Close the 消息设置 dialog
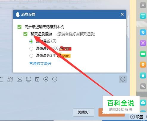Viewport: 147px width, 121px height. 122,15
